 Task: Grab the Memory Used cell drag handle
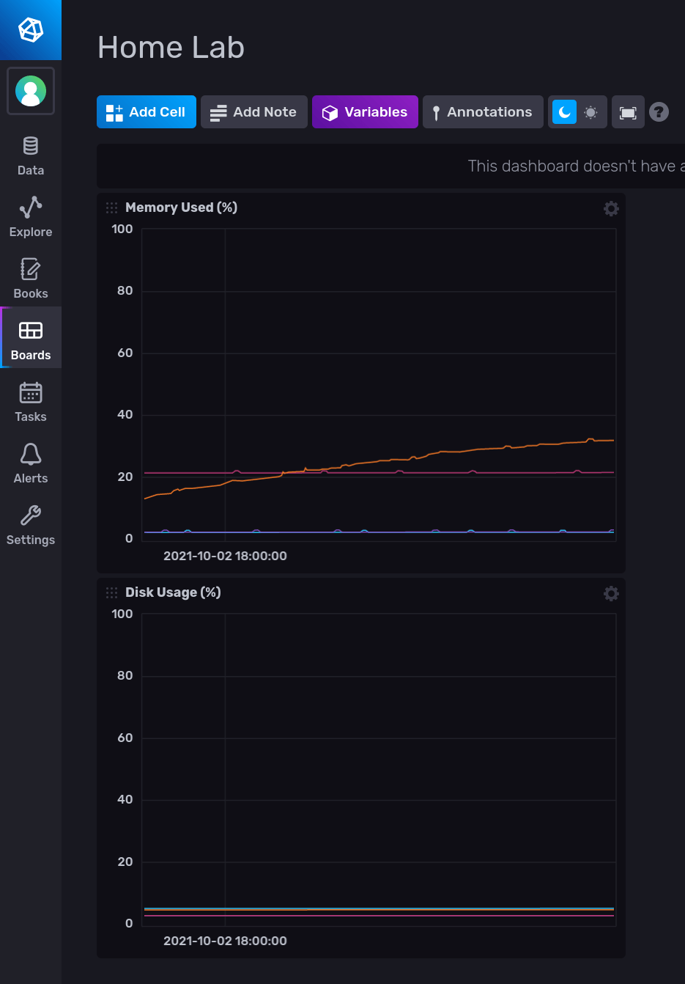pos(111,208)
